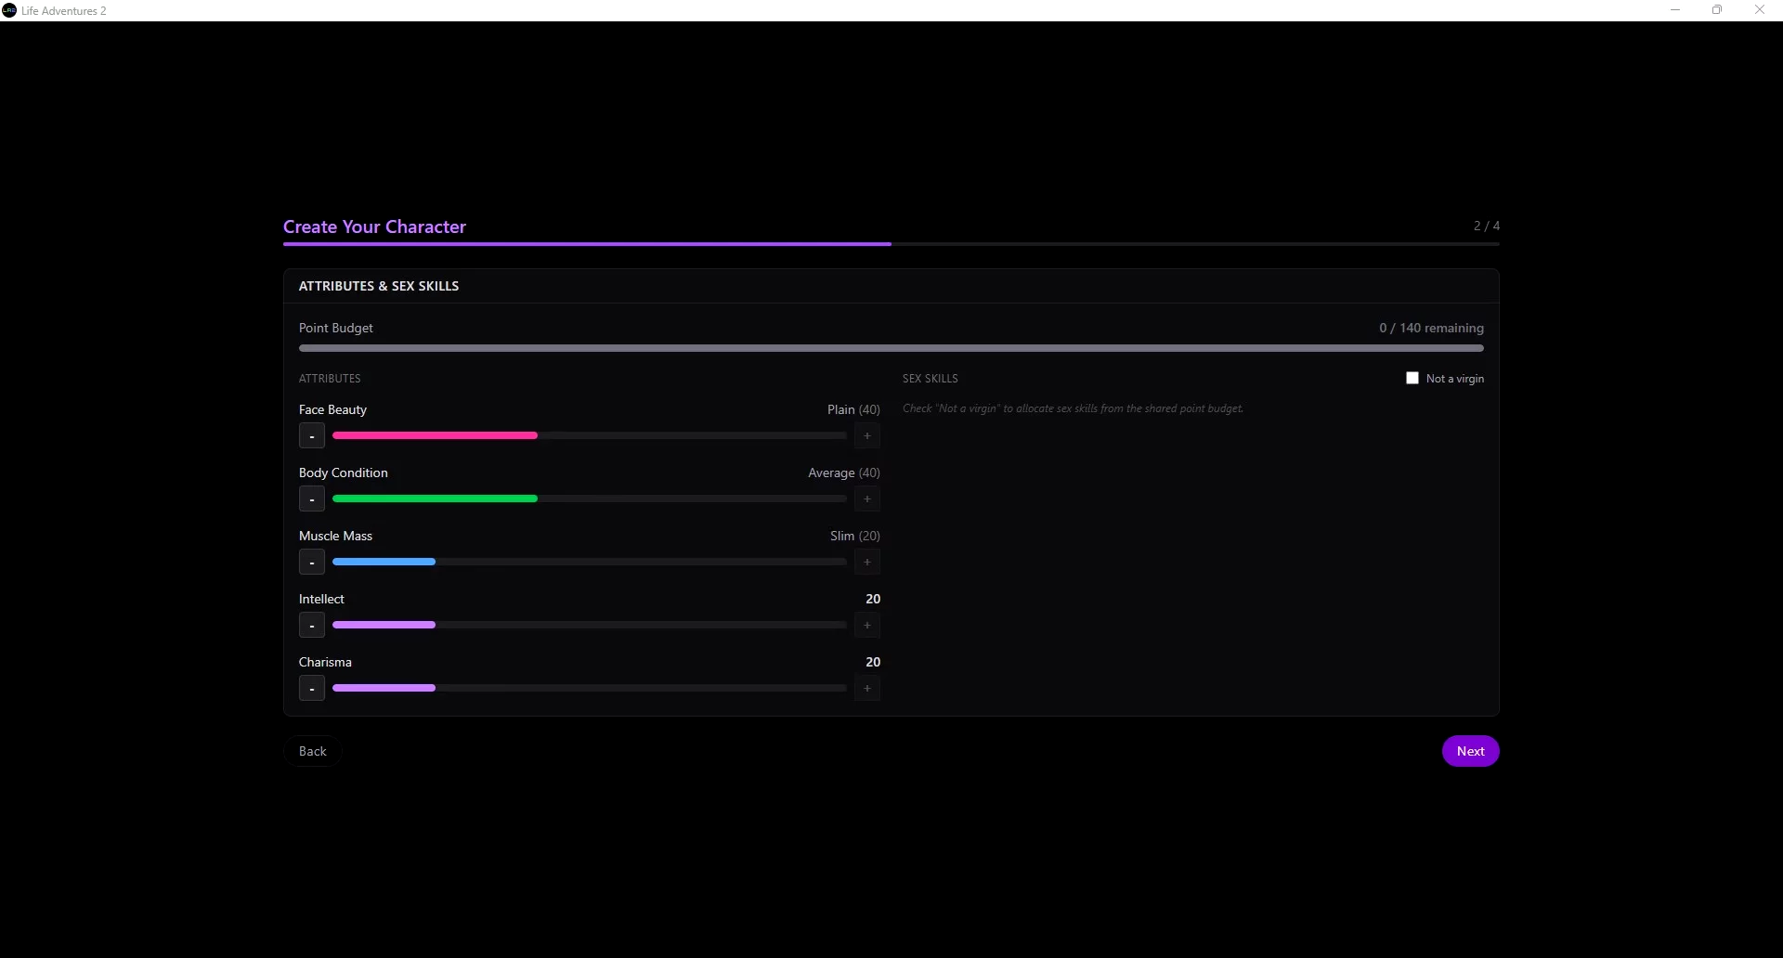Increase Face Beauty with plus button
The height and width of the screenshot is (958, 1783).
click(x=867, y=435)
